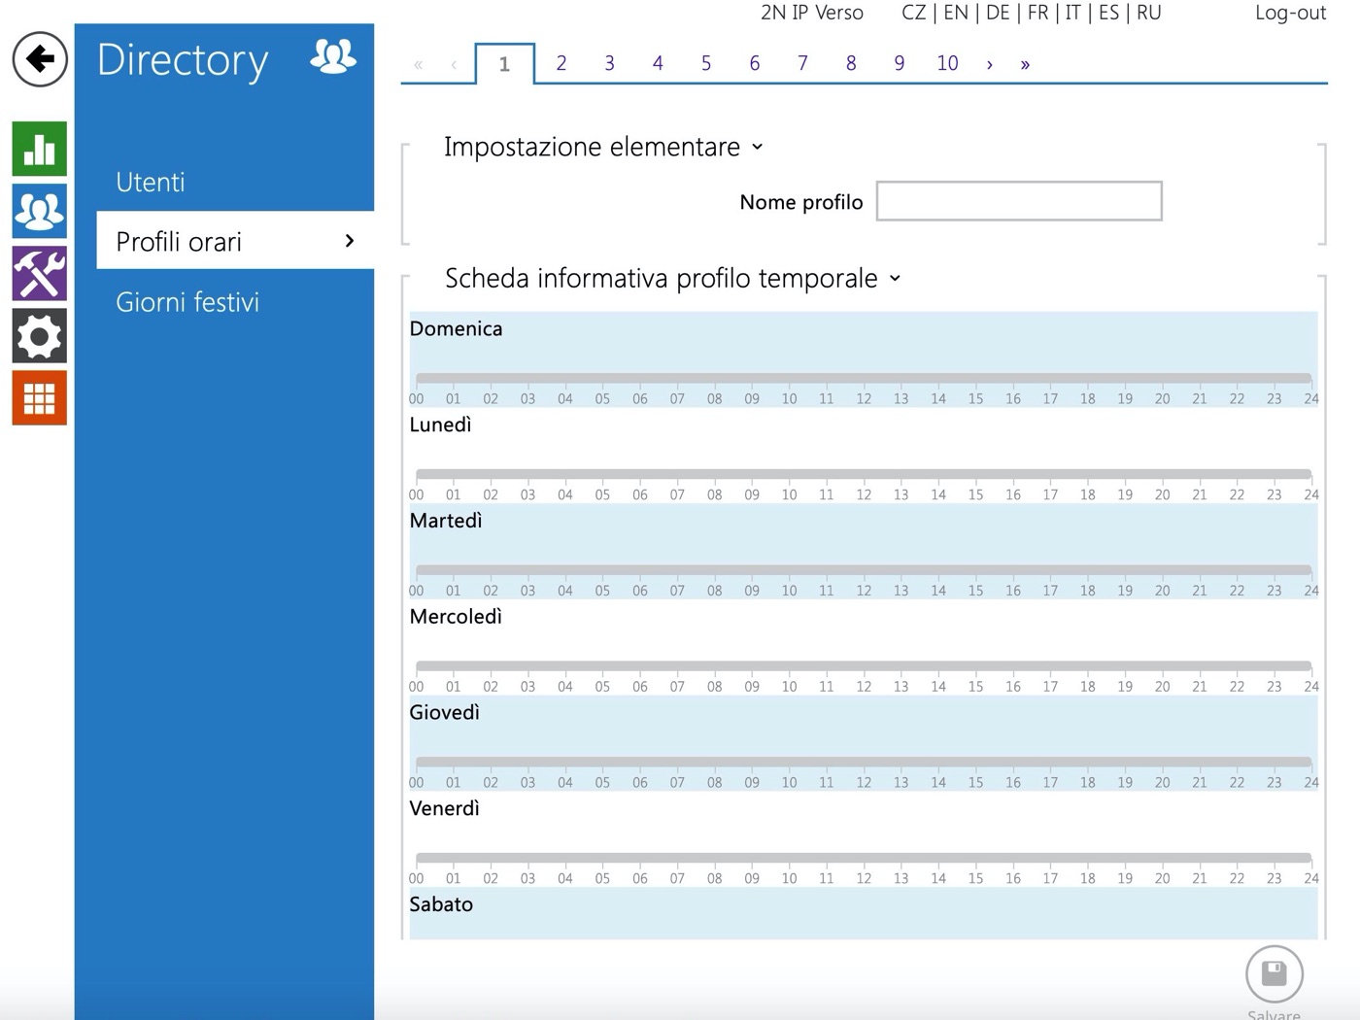Click the Venerdì time slider bar
Screen dimensions: 1360x1020
tap(864, 858)
